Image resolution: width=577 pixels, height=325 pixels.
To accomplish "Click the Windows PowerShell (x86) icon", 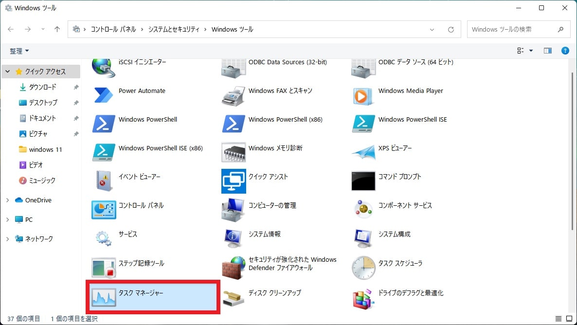I will tap(234, 124).
